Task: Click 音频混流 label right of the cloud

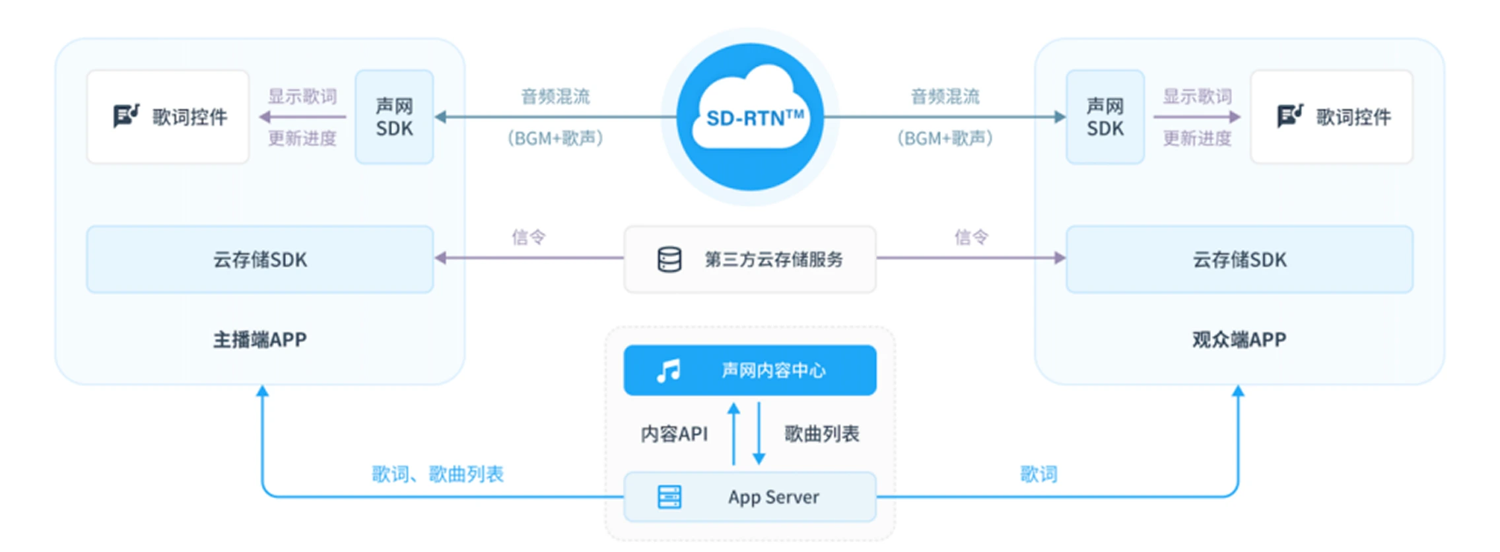Action: 945,96
